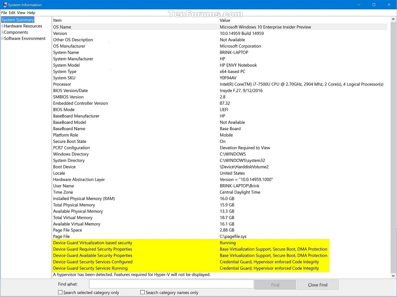Click the System SKU row
Screen dimensions: 397x297
point(220,78)
